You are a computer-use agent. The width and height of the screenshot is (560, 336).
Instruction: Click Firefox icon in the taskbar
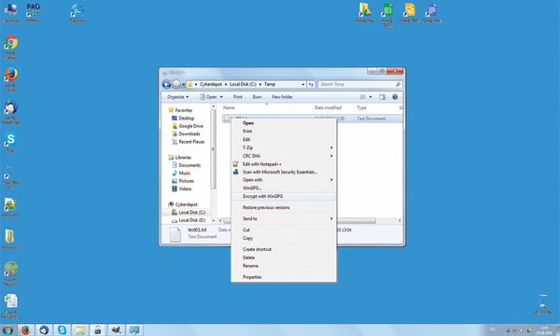(26, 330)
